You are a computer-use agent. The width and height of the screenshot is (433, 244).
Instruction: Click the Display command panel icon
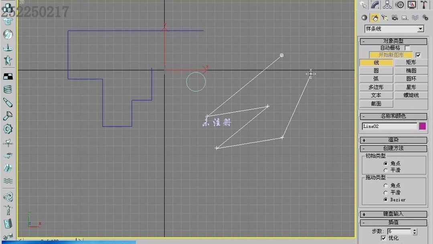click(411, 5)
